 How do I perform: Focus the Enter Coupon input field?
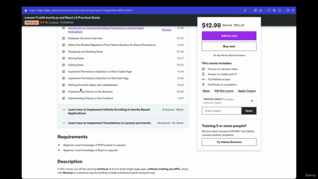click(222, 111)
